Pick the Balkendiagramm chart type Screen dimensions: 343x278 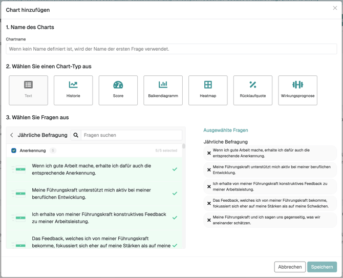tap(163, 90)
